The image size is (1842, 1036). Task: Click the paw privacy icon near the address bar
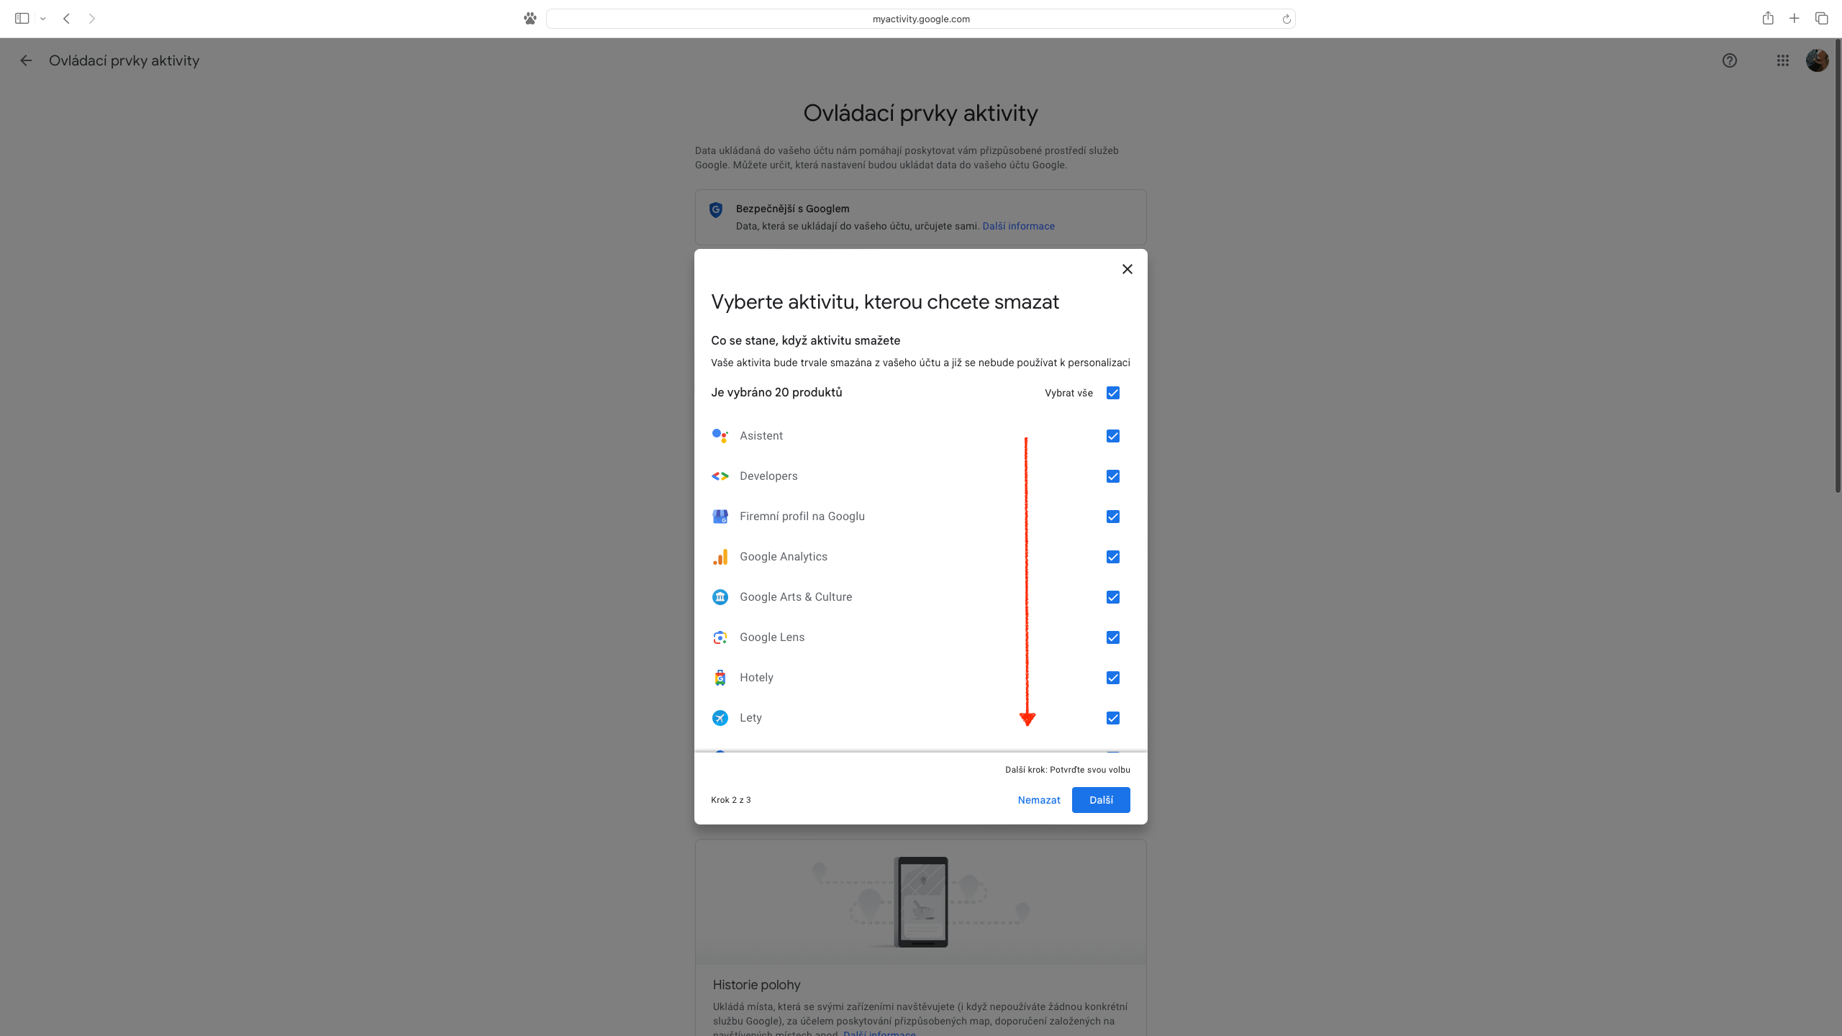530,18
